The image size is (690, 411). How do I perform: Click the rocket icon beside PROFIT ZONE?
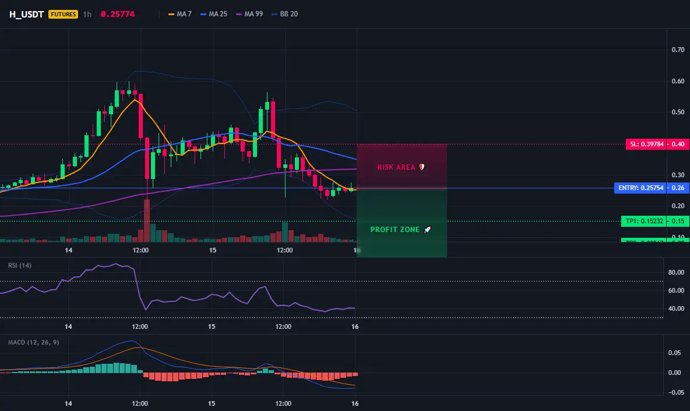[x=427, y=229]
